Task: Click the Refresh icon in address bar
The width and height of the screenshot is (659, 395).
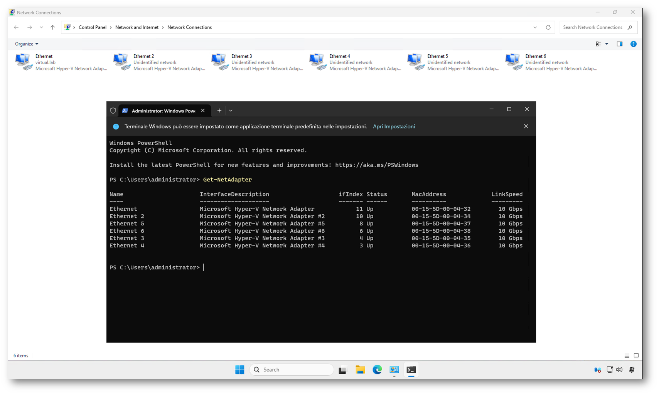Action: click(548, 27)
